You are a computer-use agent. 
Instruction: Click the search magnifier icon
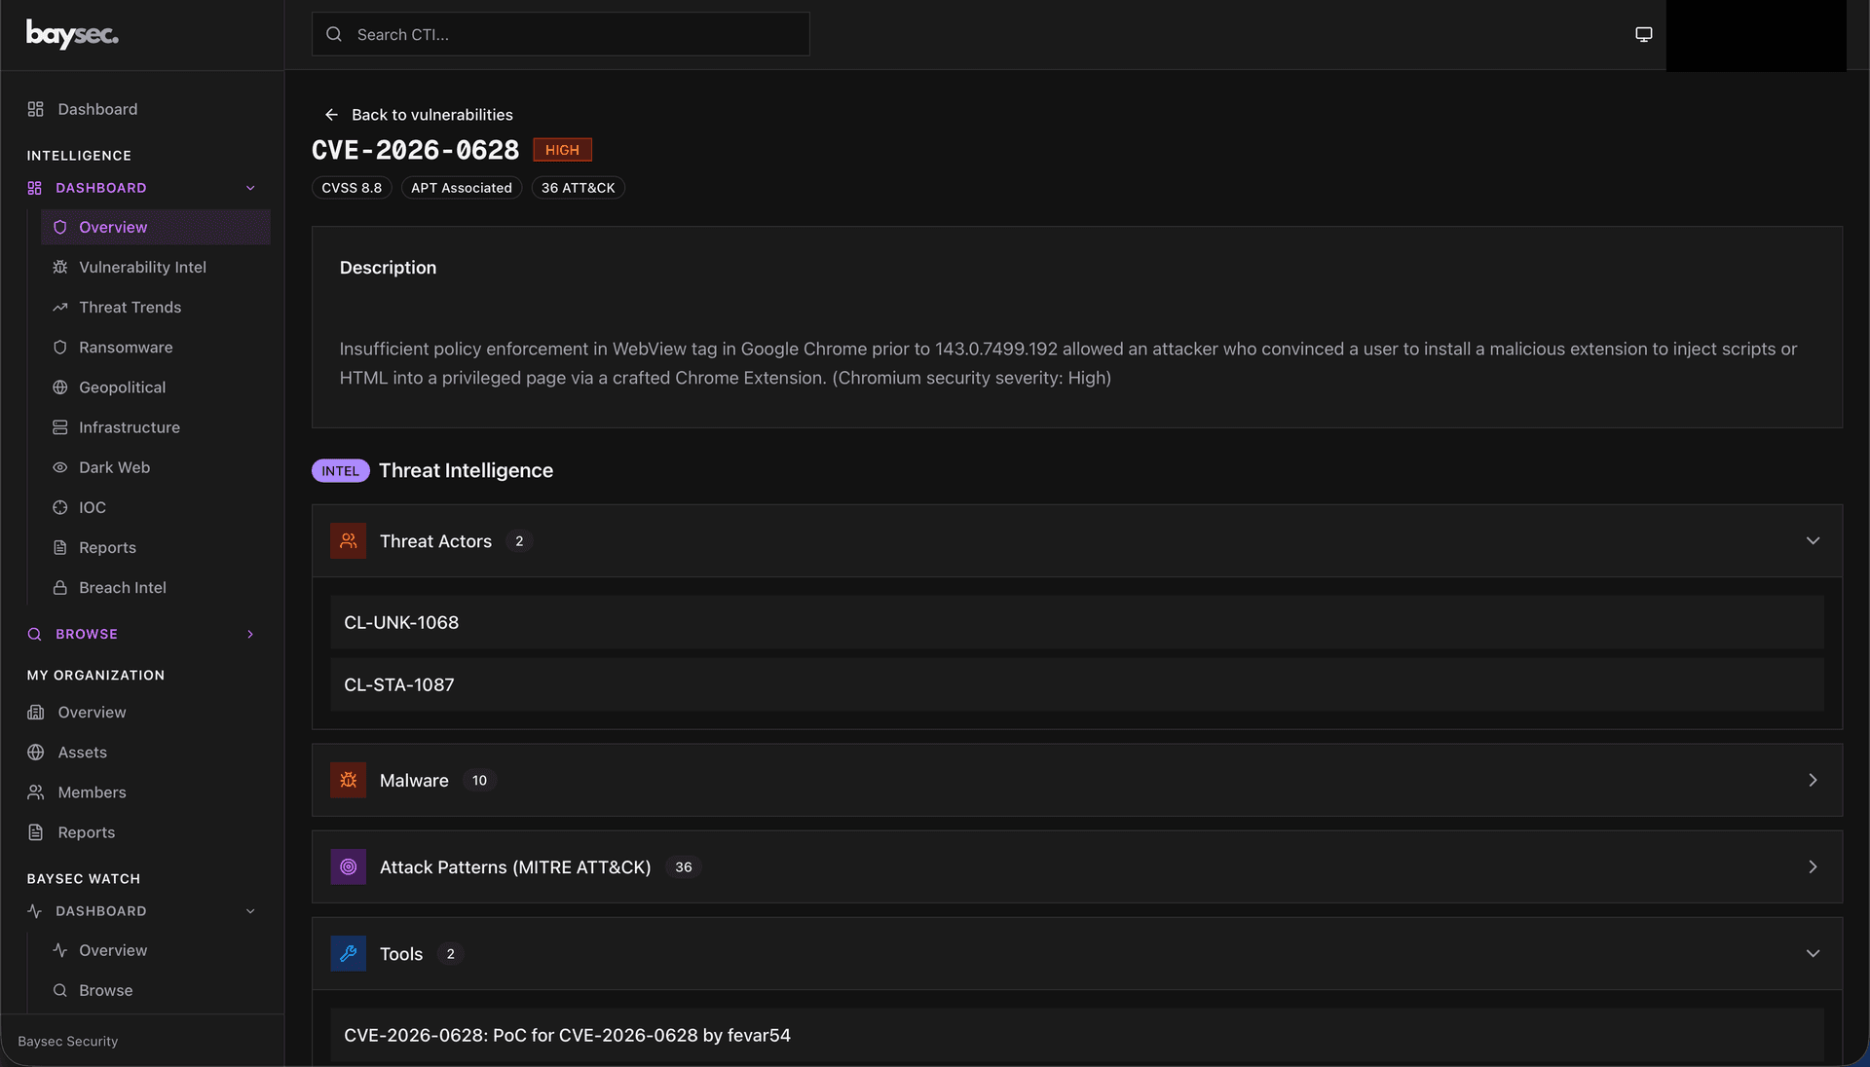(x=334, y=34)
